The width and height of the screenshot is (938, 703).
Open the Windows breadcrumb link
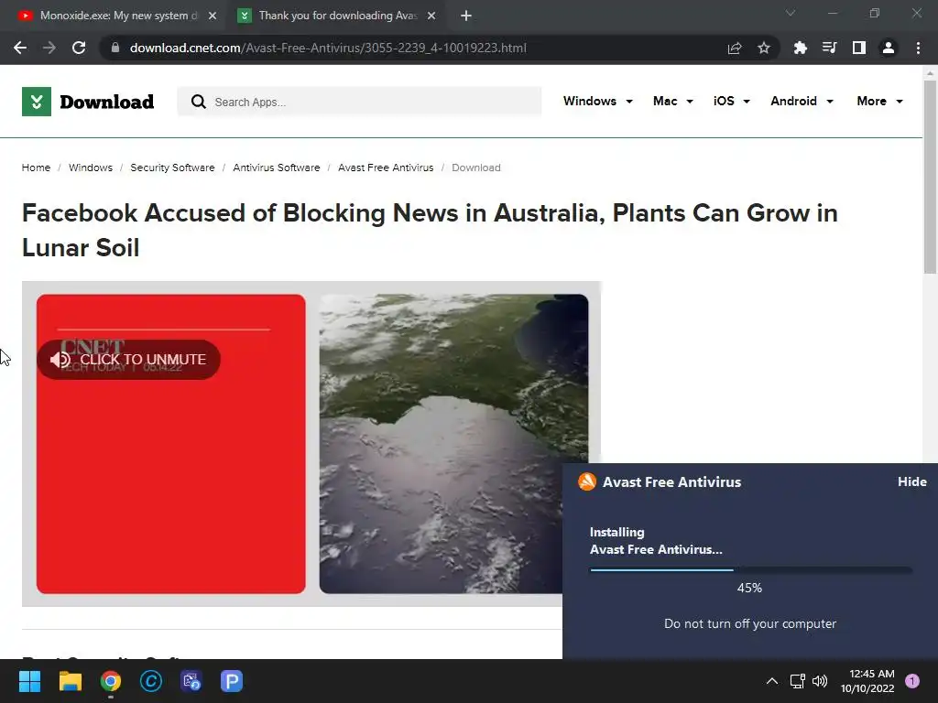click(91, 168)
